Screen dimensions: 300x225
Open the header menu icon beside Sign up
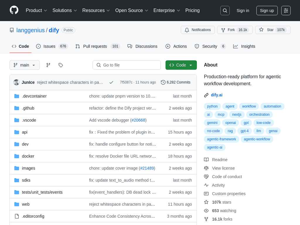pos(286,11)
